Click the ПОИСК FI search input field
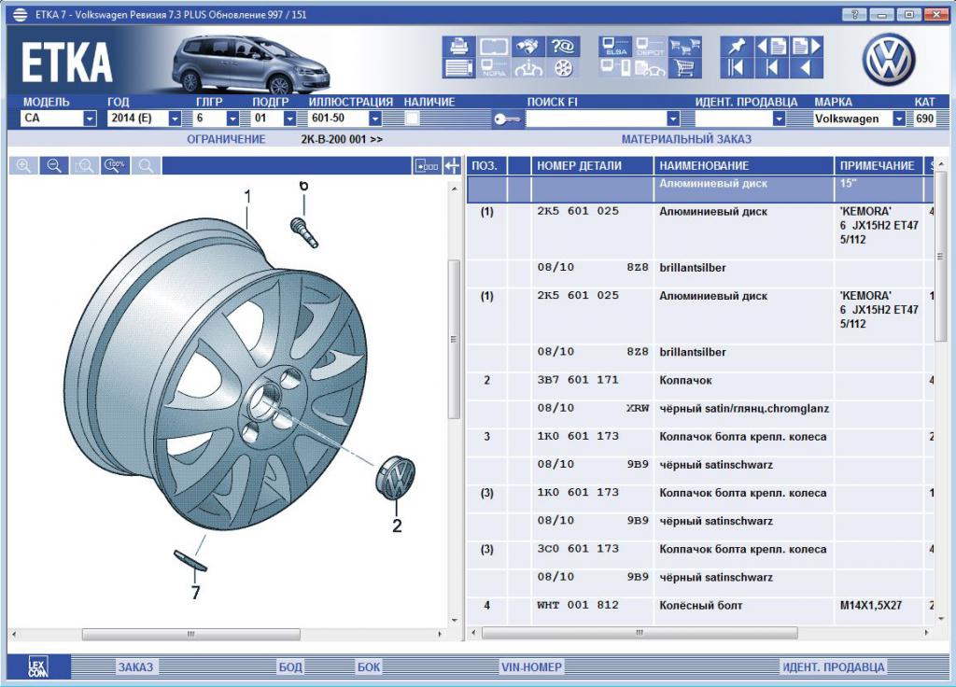956x687 pixels. coord(596,119)
